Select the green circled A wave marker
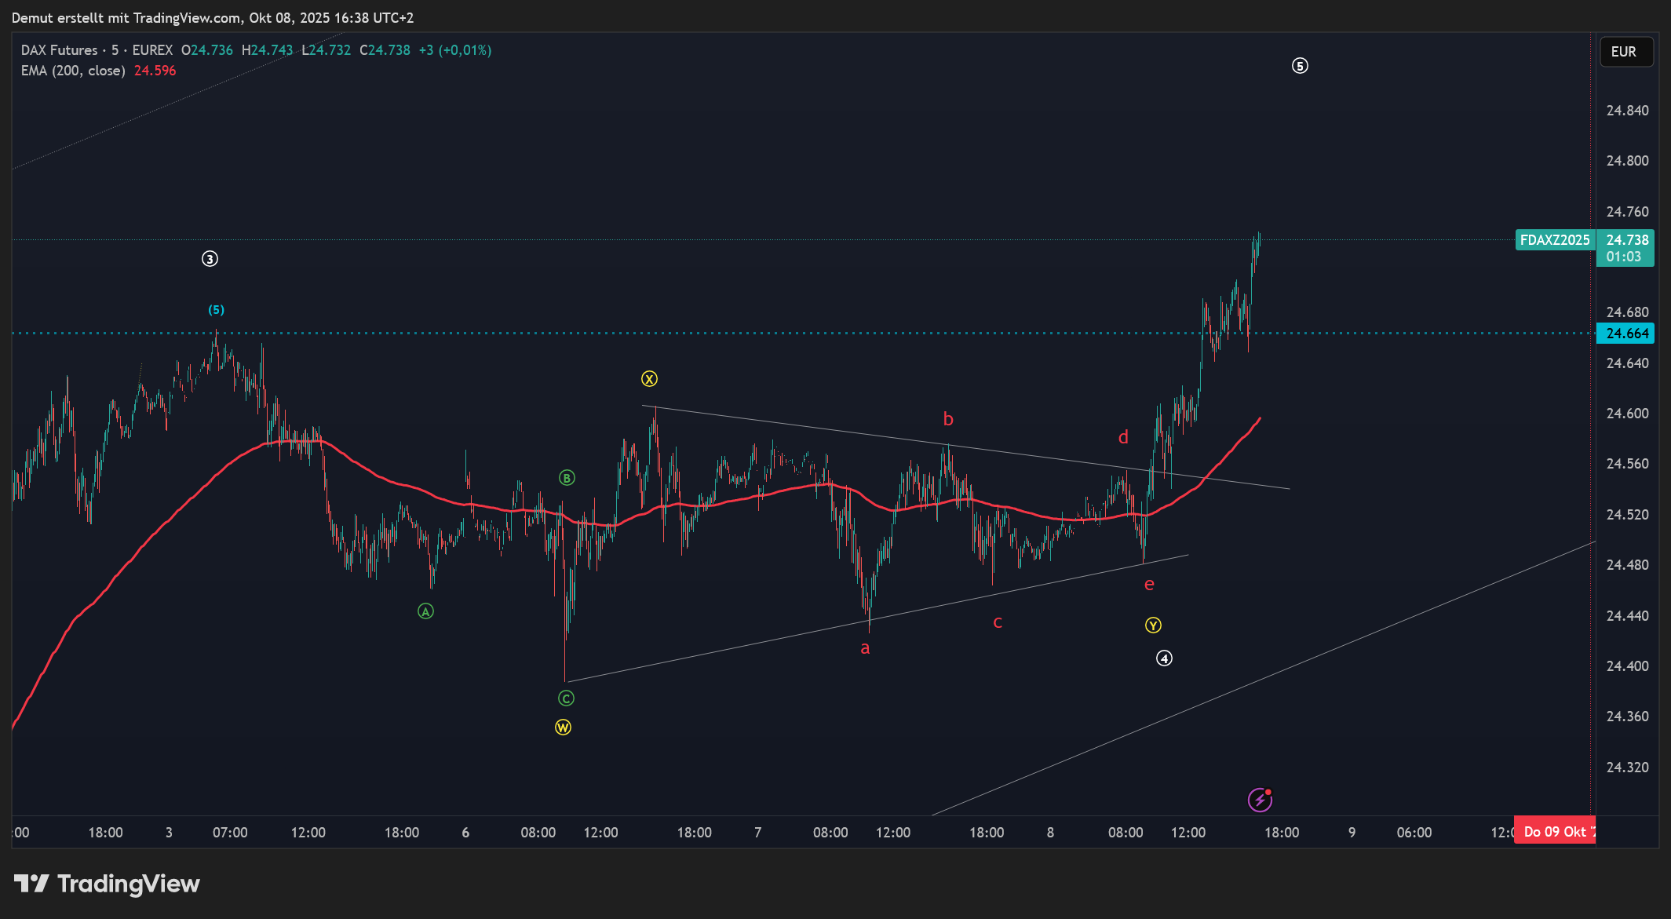1671x919 pixels. 425,611
